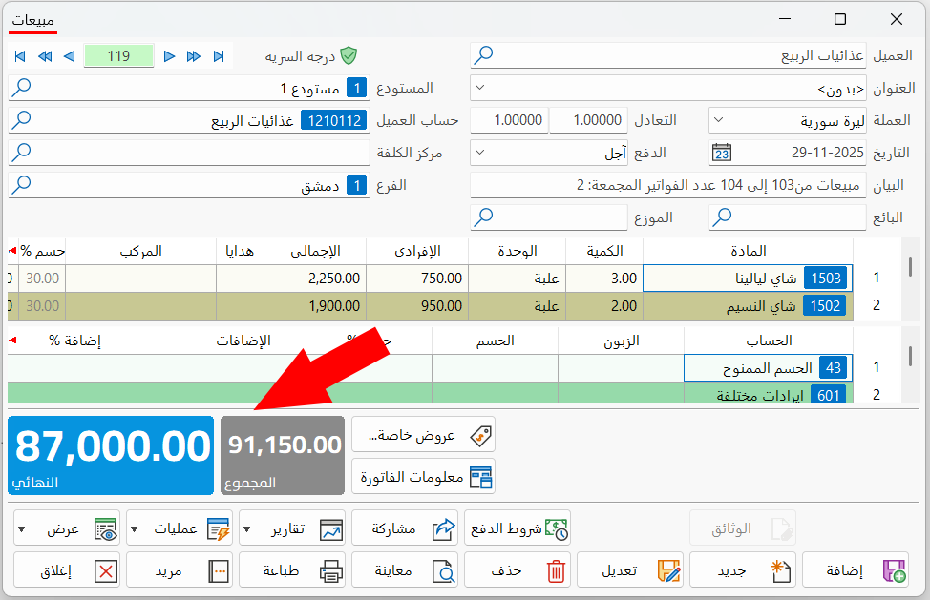Click the عروض خاصة special offers button
The image size is (930, 600).
(424, 435)
